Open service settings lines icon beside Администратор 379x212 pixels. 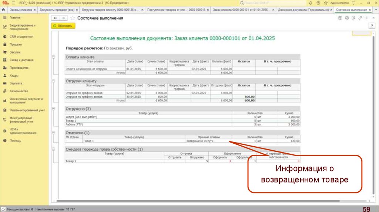tap(353, 3)
